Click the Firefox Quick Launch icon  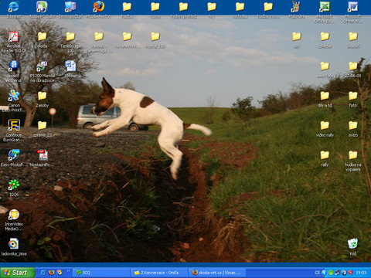pos(51,273)
